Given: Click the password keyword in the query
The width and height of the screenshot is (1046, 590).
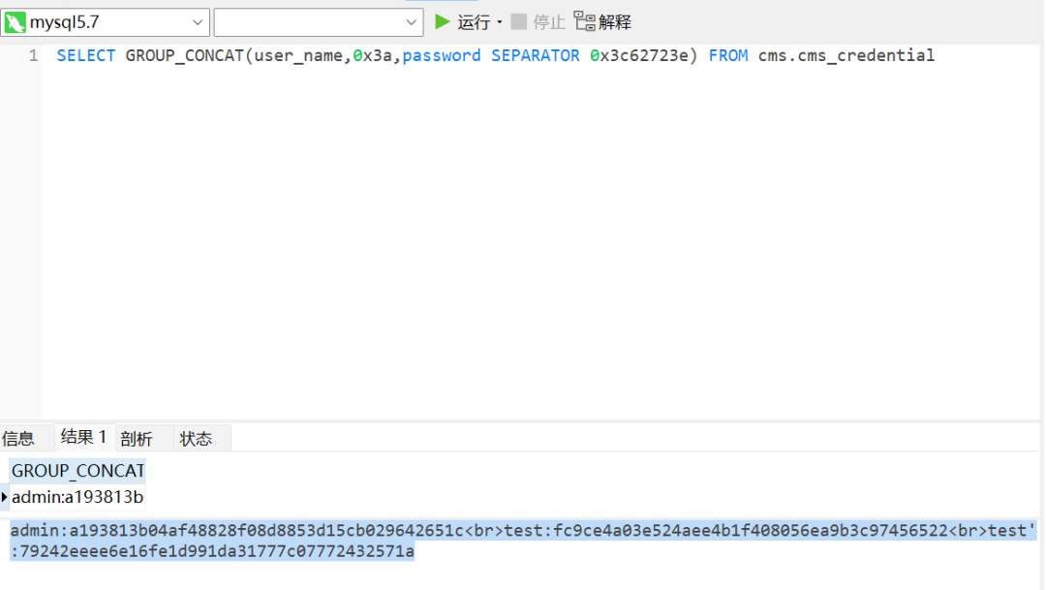Looking at the screenshot, I should tap(441, 55).
